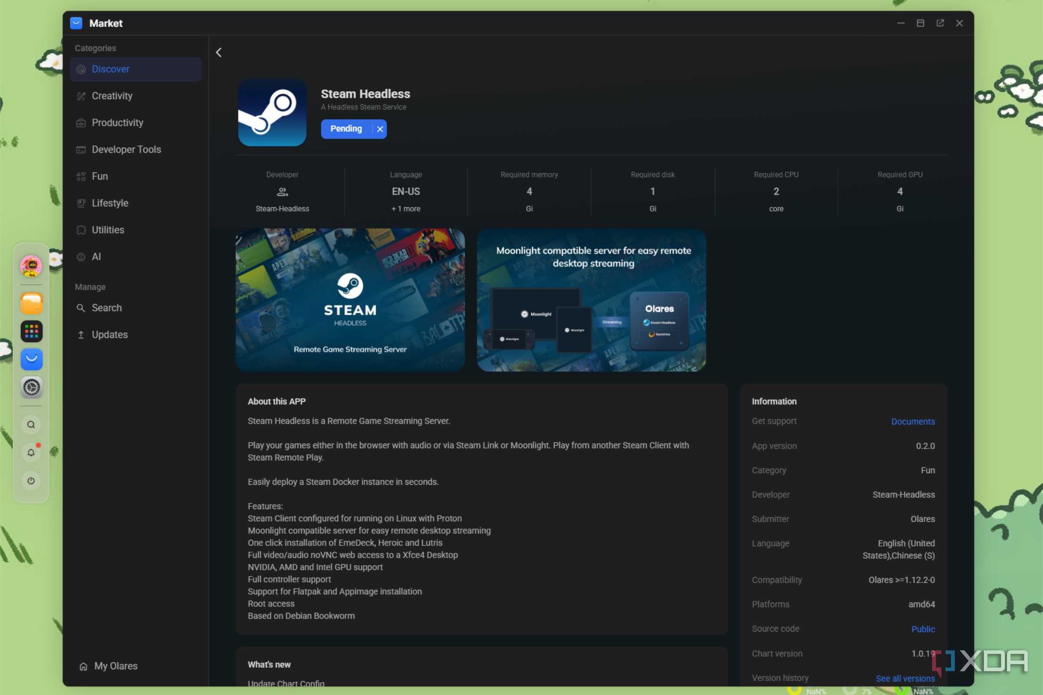The height and width of the screenshot is (695, 1043).
Task: Open the Utilities category
Action: pyautogui.click(x=136, y=230)
